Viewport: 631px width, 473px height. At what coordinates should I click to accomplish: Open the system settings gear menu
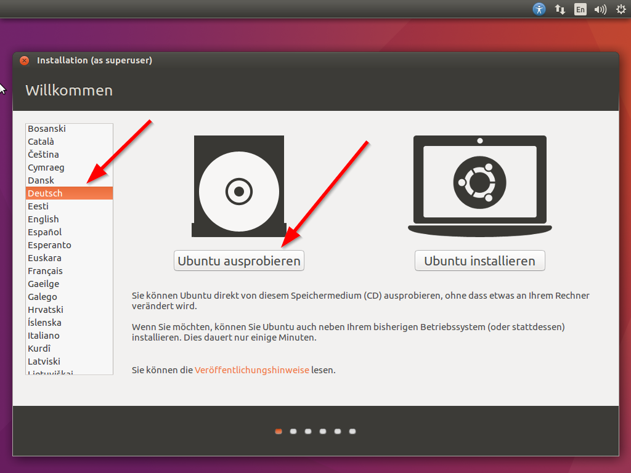click(621, 9)
